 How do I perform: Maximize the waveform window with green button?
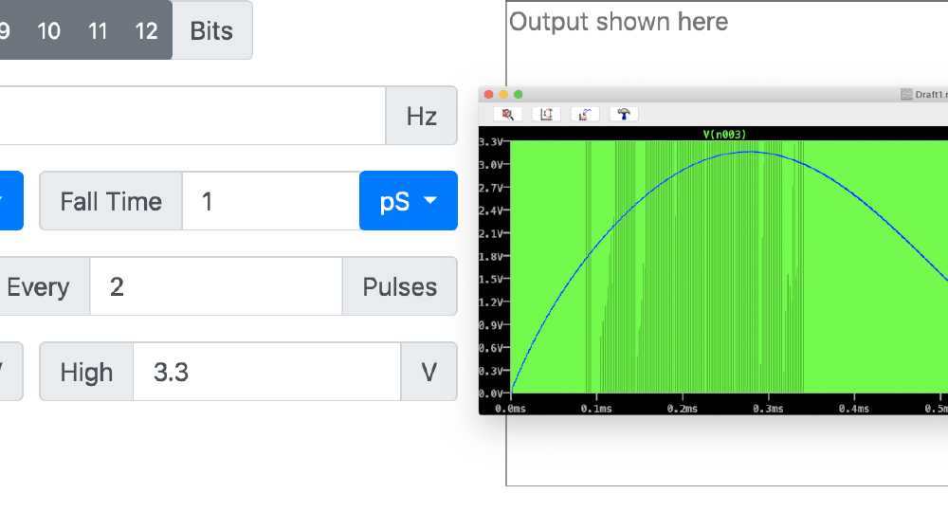pos(519,94)
